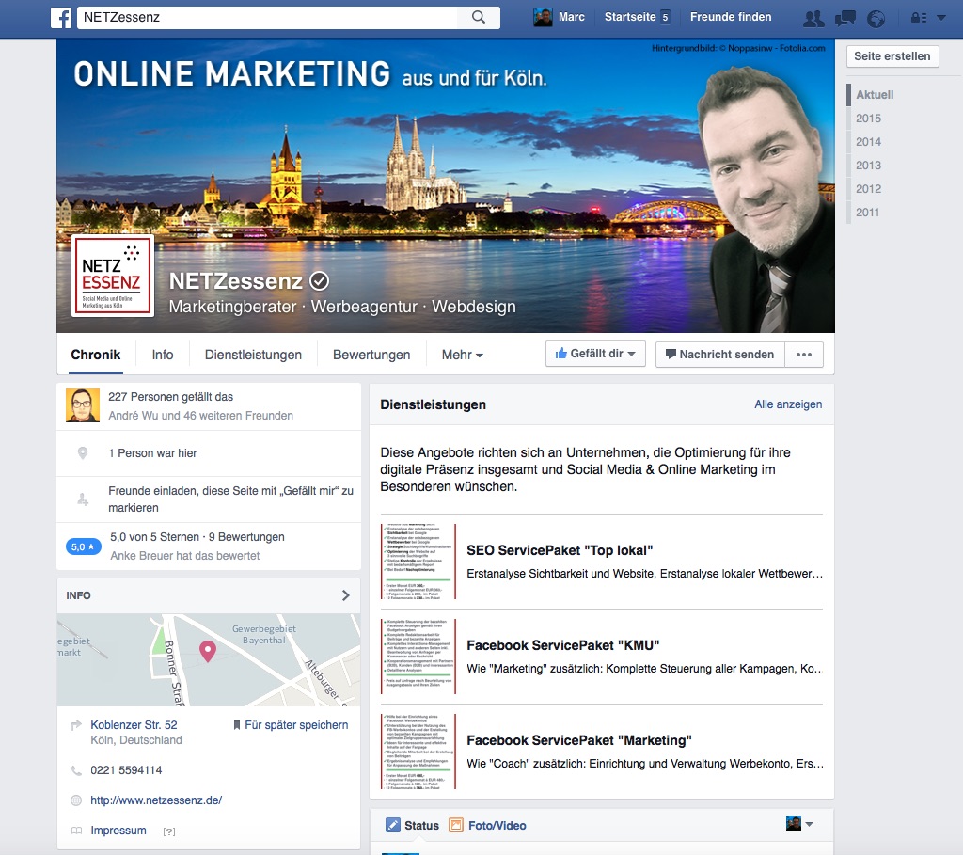This screenshot has width=963, height=855.
Task: Open the three-dots more actions button
Action: click(x=803, y=355)
